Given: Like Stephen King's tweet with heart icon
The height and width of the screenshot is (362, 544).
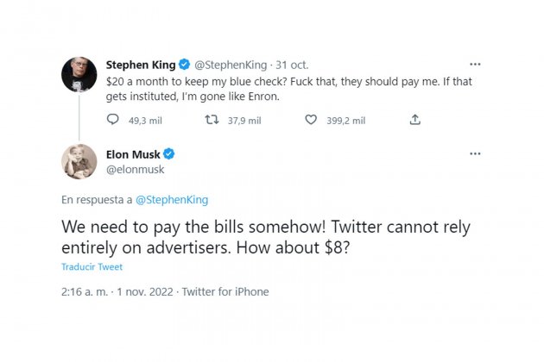Looking at the screenshot, I should [311, 120].
